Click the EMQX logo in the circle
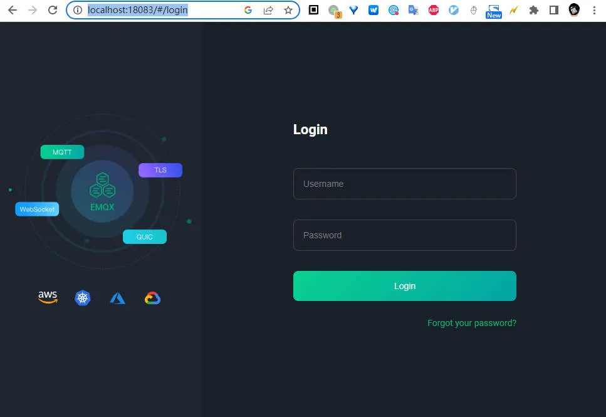606x417 pixels. pyautogui.click(x=102, y=191)
